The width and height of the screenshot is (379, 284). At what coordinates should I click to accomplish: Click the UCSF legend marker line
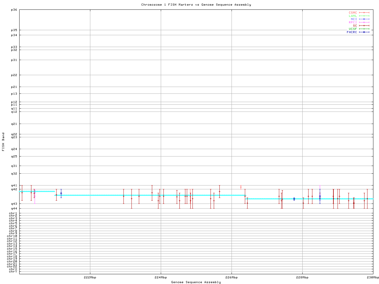(364, 29)
